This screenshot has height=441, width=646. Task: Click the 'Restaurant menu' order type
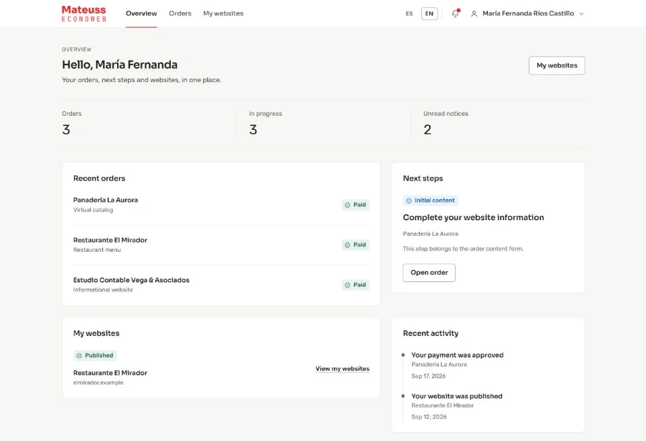click(97, 250)
